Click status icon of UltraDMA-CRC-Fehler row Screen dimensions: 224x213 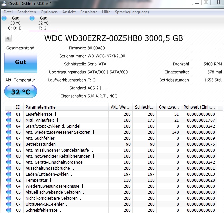[x=9, y=204]
